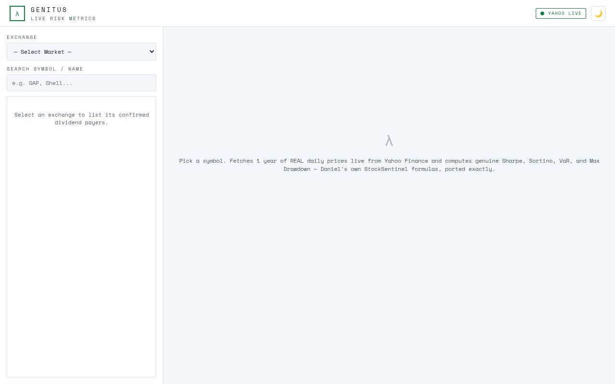Screen dimensions: 615x384
Task: Open the Select Market exchange dropdown
Action: point(81,52)
